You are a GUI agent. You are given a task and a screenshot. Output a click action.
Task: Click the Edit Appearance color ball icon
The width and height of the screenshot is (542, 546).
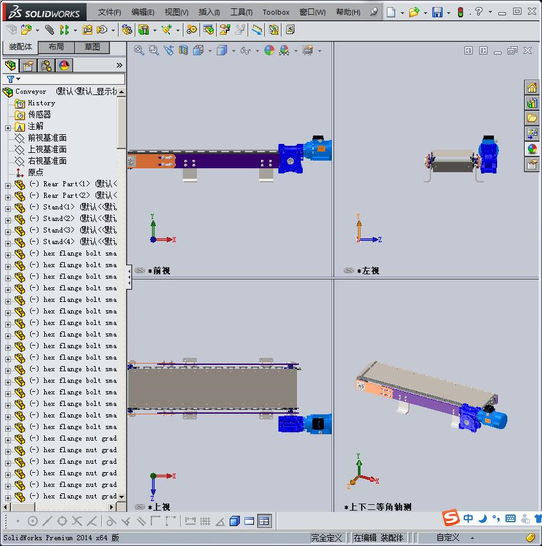[269, 51]
